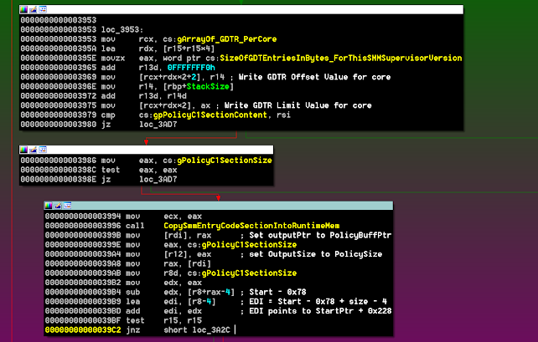Viewport: 538px width, 342px height.
Task: Follow loc_3AD7 jump in the top block
Action: tap(158, 123)
